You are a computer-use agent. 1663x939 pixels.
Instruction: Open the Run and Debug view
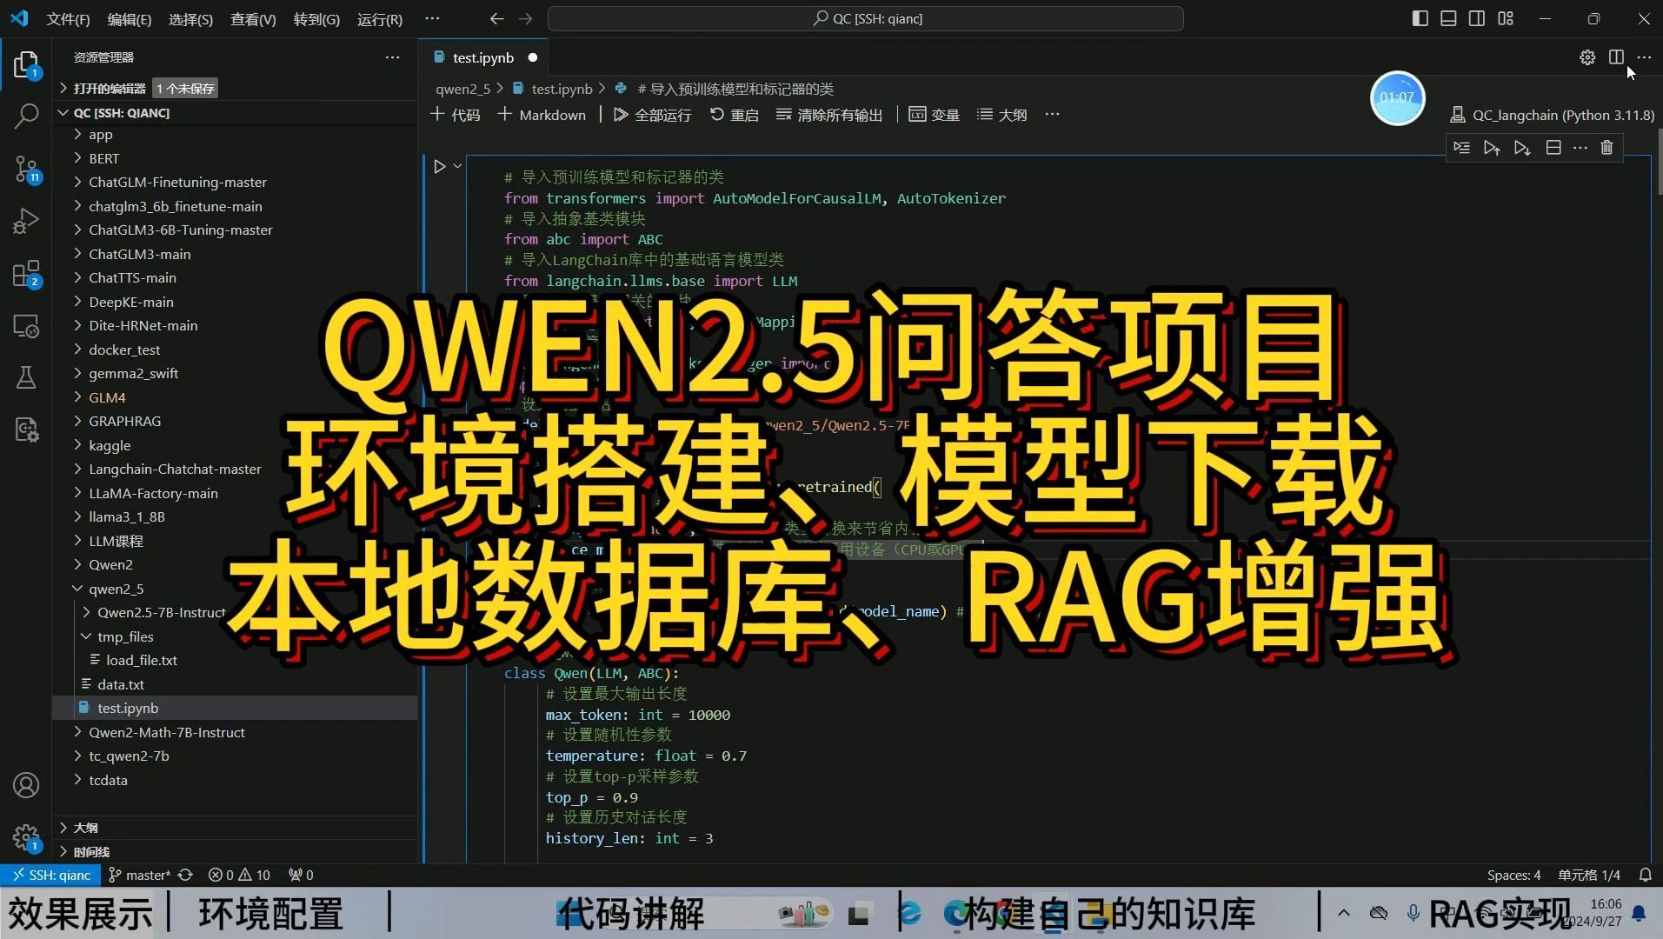[x=26, y=221]
